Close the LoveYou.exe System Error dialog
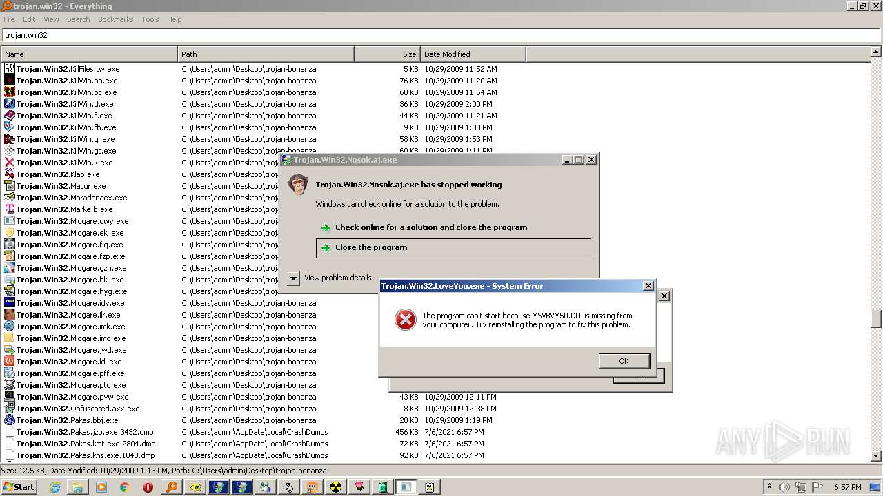This screenshot has height=496, width=883. click(648, 285)
